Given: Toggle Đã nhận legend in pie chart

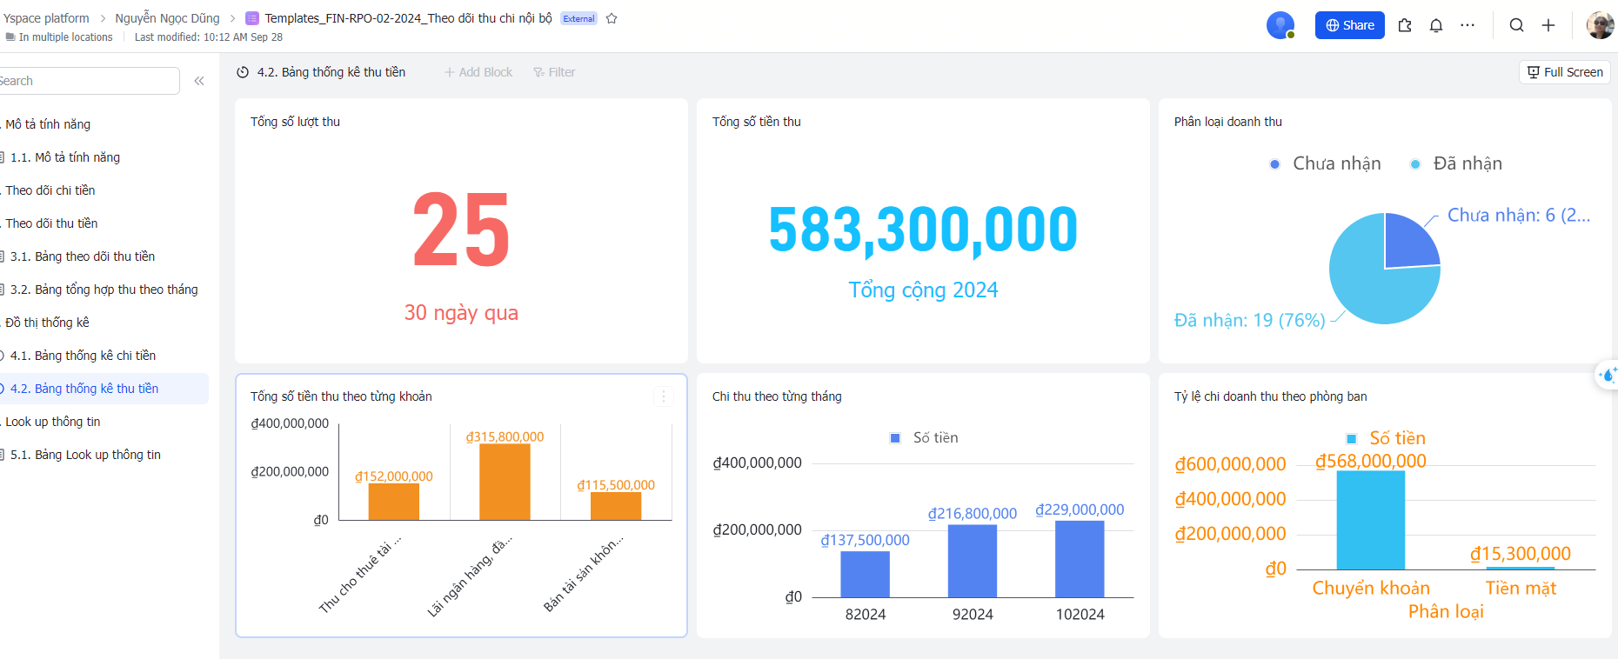Looking at the screenshot, I should tap(1456, 163).
